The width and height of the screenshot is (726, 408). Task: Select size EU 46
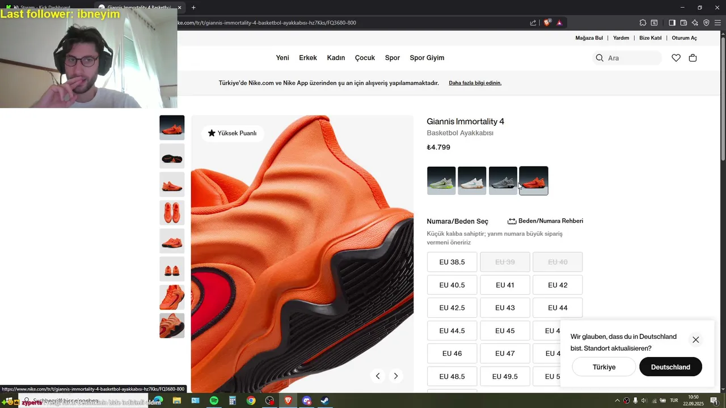pyautogui.click(x=452, y=353)
